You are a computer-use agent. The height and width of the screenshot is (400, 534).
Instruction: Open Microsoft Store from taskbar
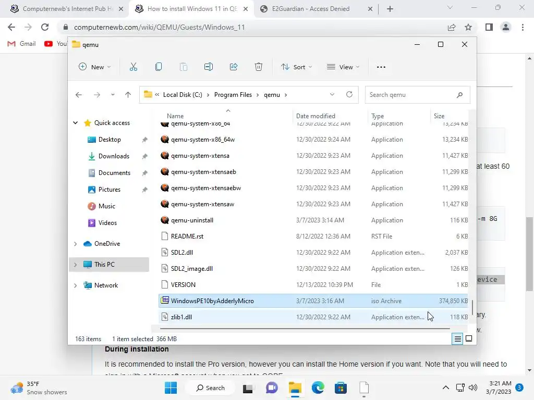(341, 387)
